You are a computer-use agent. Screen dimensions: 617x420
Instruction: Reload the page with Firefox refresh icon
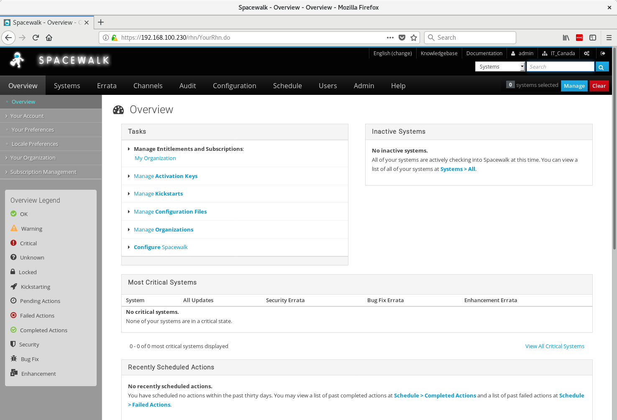pos(36,38)
